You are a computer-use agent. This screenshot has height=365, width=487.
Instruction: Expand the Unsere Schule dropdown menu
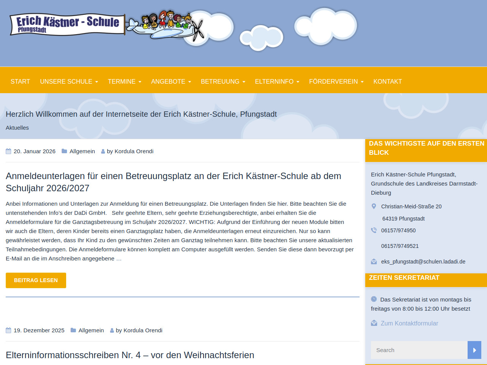[x=69, y=82]
